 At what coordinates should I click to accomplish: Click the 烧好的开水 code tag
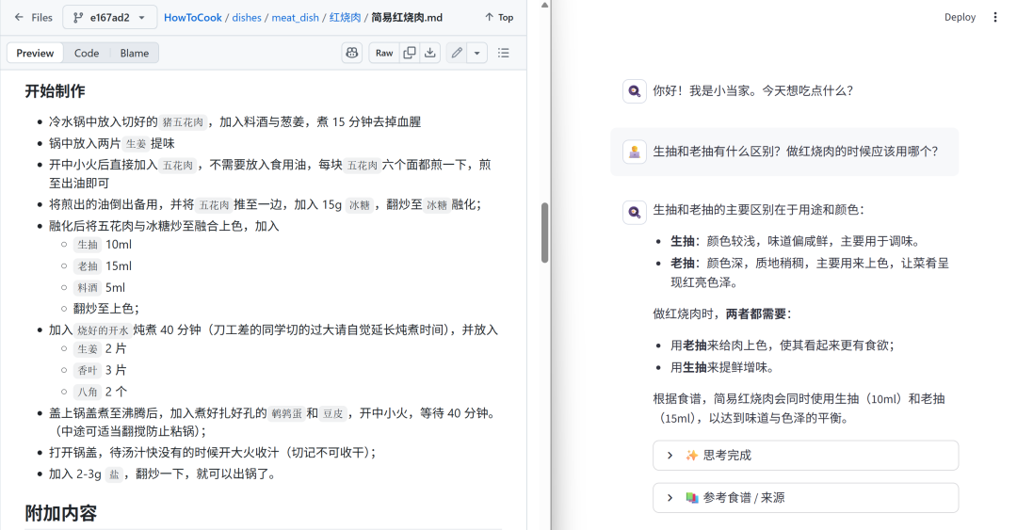pyautogui.click(x=104, y=330)
